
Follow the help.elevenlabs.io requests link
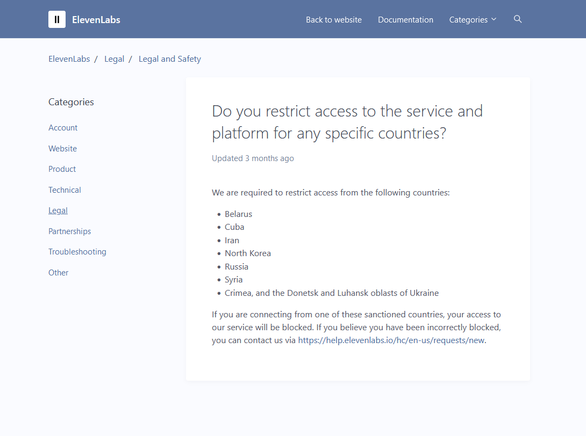[391, 340]
